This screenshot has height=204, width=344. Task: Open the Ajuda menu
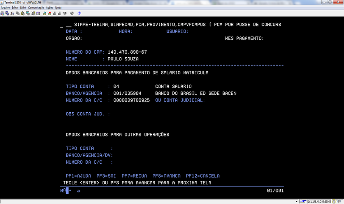tap(58, 8)
